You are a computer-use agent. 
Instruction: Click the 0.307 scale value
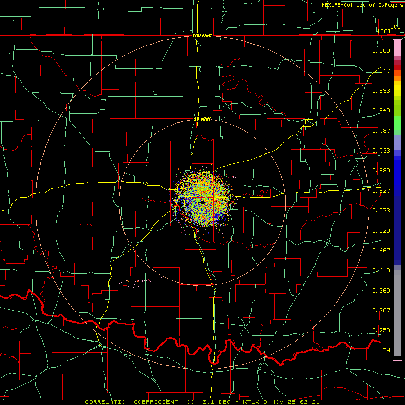(381, 310)
